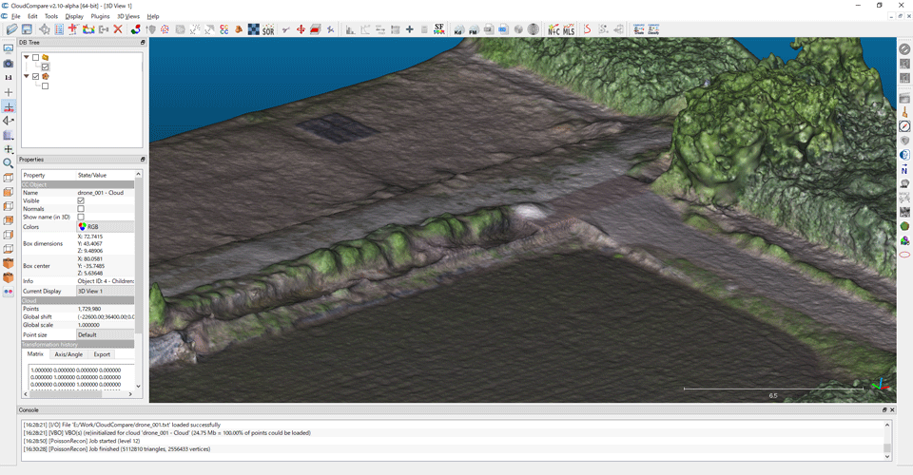913x475 pixels.
Task: Click the red S-curve plugin icon
Action: point(587,29)
